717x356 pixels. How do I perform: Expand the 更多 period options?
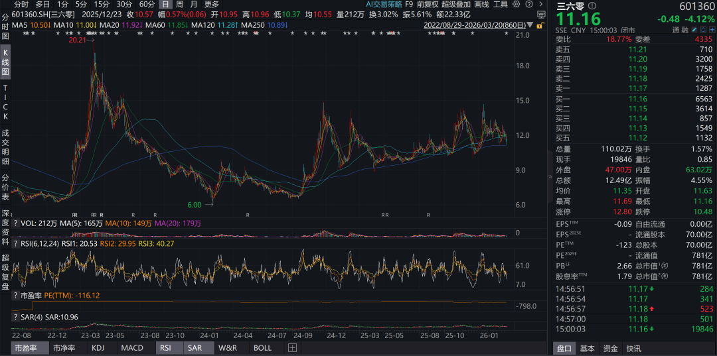(211, 4)
